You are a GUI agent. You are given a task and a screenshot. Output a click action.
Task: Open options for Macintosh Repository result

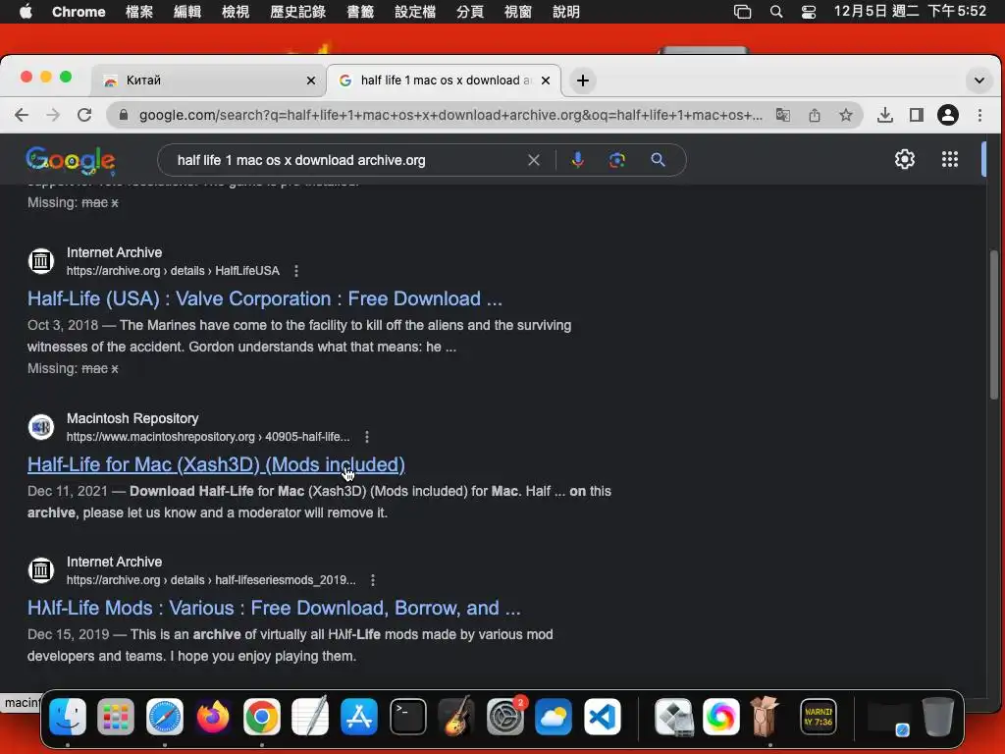tap(367, 437)
